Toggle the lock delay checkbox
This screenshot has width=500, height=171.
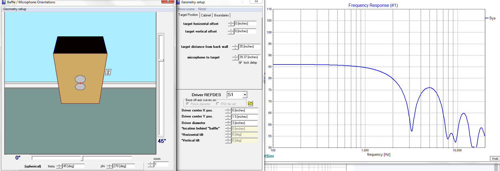click(240, 63)
